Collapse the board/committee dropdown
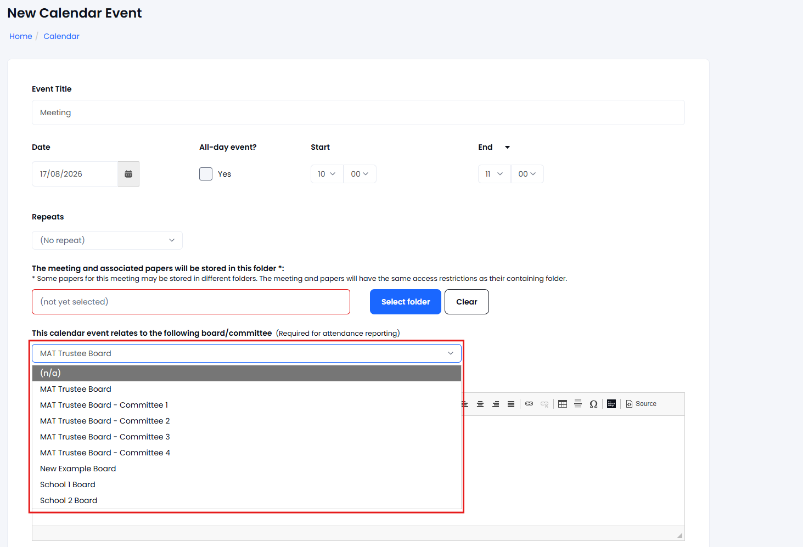Viewport: 803px width, 547px height. tap(246, 353)
